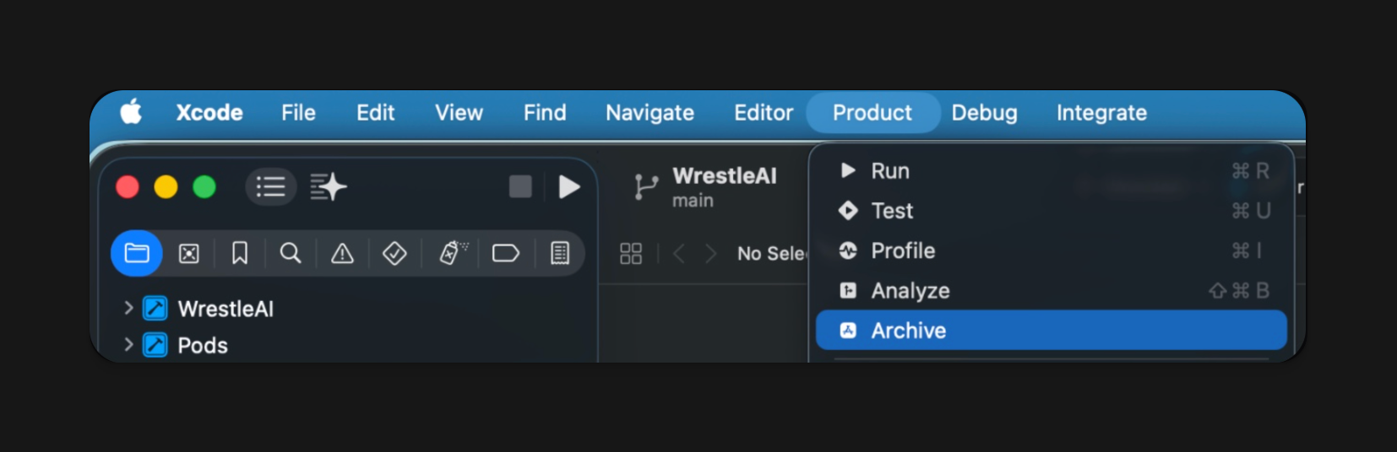Go forward with editor right arrow

[711, 253]
